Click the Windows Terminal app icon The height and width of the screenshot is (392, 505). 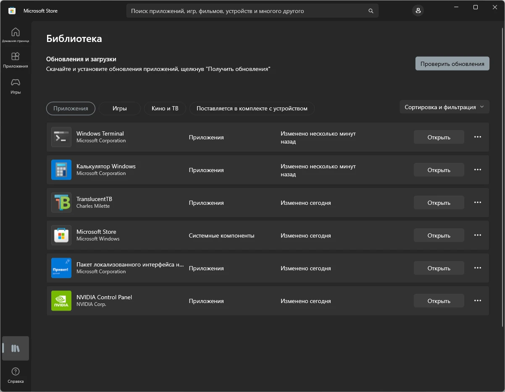[61, 137]
